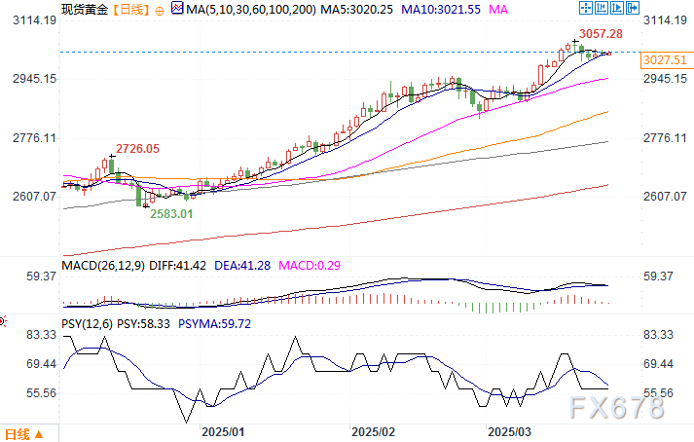Click the 现货黄金 instrument title
Viewport: 694px width, 442px height.
pos(85,10)
